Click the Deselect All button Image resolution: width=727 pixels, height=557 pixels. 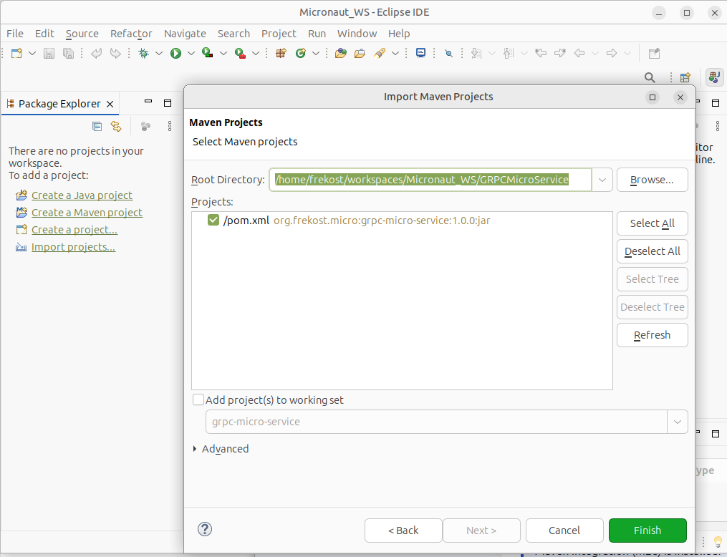pos(652,251)
